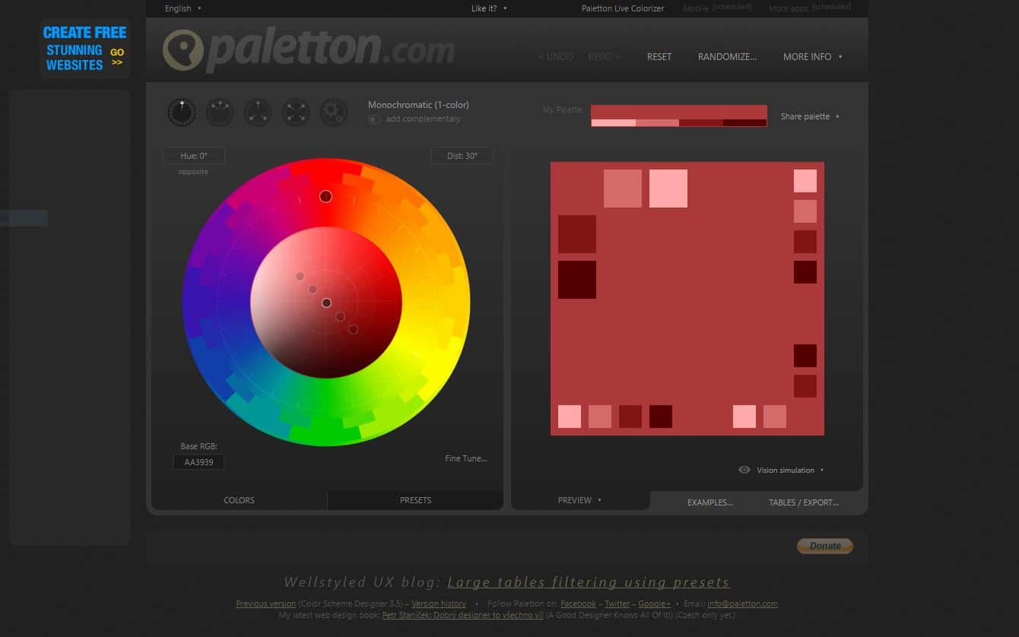
Task: Click the greyed-out UNDO button
Action: (556, 57)
